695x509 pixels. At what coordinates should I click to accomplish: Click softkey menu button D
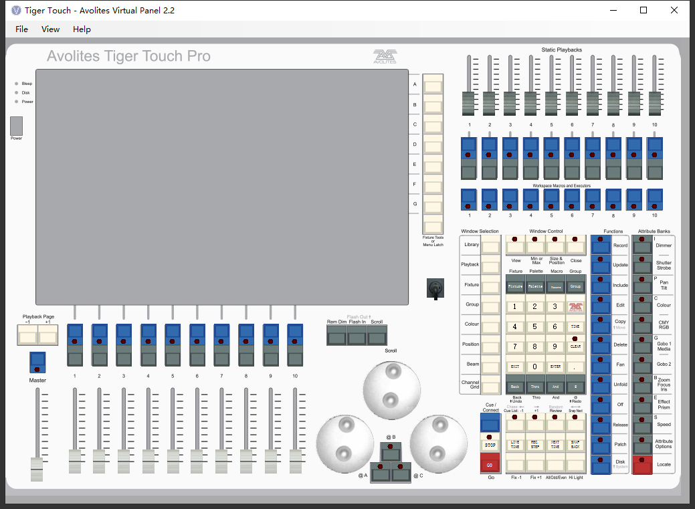[433, 144]
